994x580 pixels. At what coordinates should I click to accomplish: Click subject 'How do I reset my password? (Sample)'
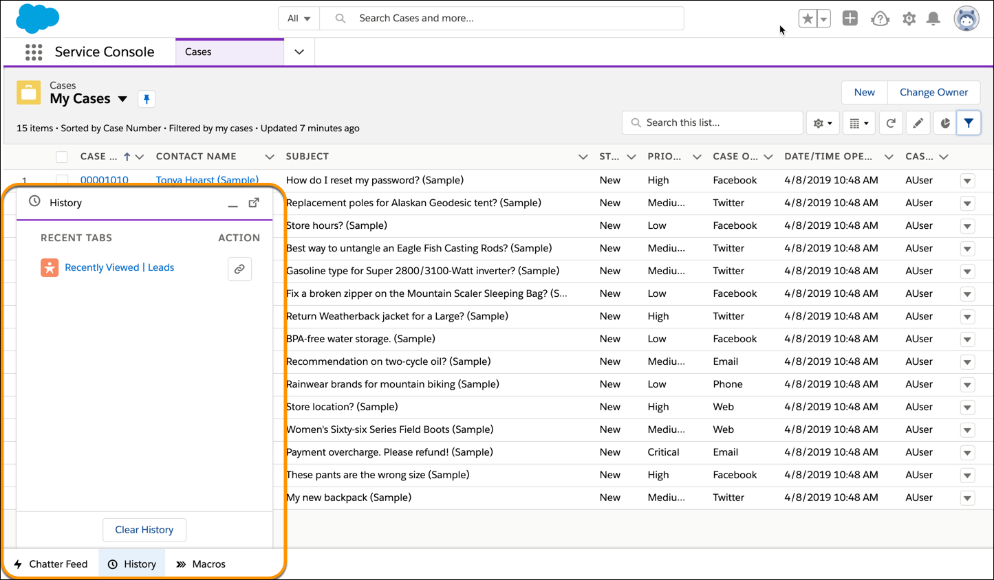coord(375,180)
